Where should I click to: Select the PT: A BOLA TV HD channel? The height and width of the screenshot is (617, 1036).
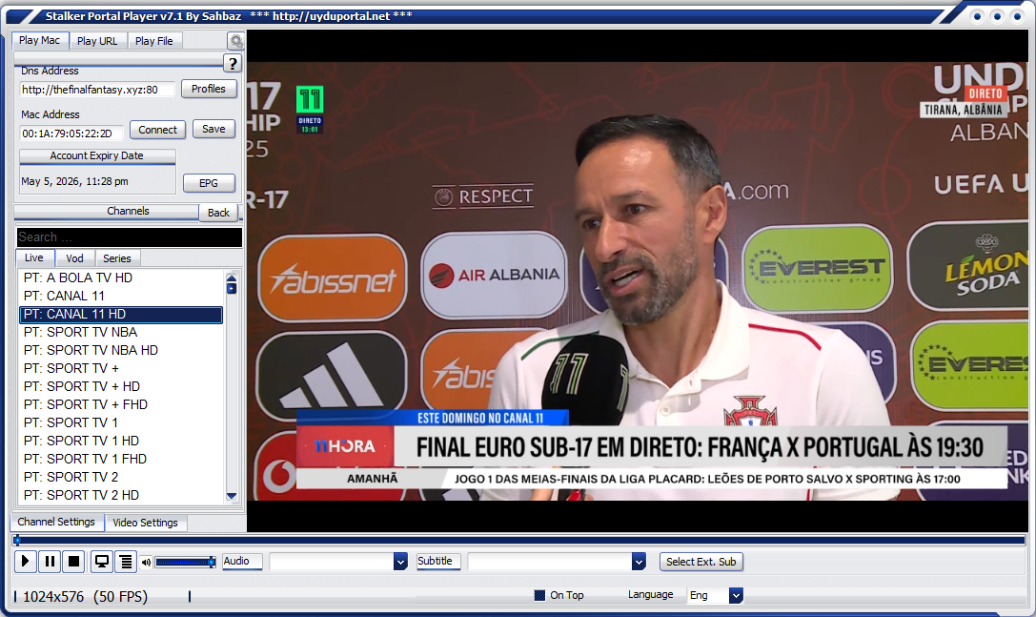coord(121,278)
